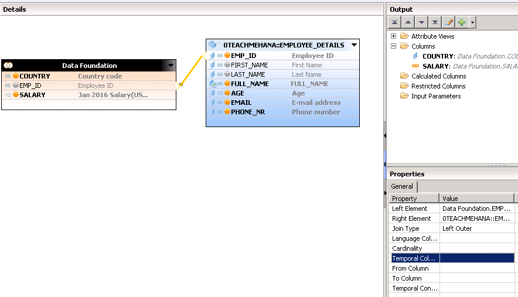Click the Move to Bottom toolbar button
The height and width of the screenshot is (297, 518).
coord(435,22)
